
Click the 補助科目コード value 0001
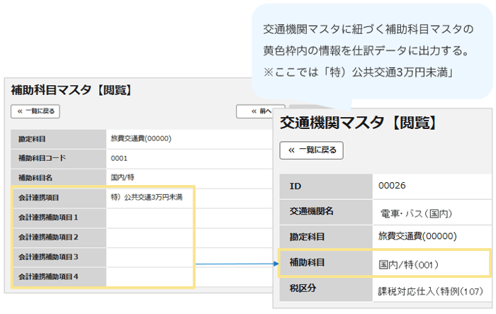pos(119,159)
